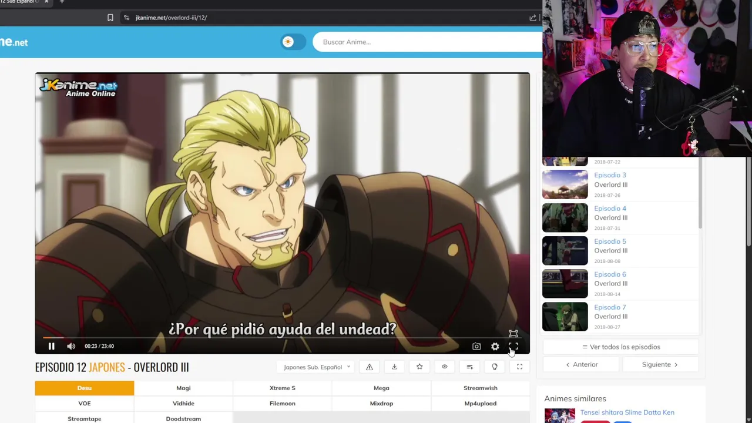Enter fullscreen in the video player
This screenshot has height=423, width=752.
513,347
